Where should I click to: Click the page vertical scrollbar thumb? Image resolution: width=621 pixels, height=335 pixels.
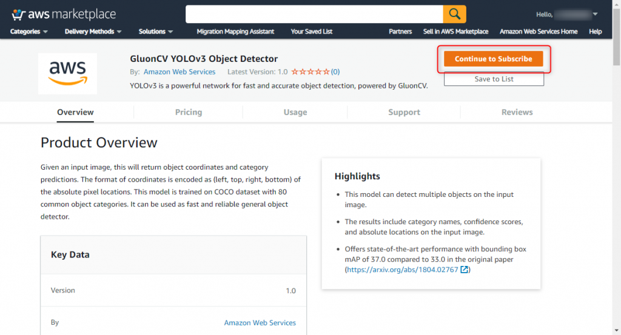coord(617,36)
